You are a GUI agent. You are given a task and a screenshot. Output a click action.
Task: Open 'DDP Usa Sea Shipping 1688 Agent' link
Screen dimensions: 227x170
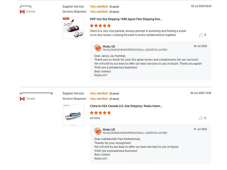[126, 19]
